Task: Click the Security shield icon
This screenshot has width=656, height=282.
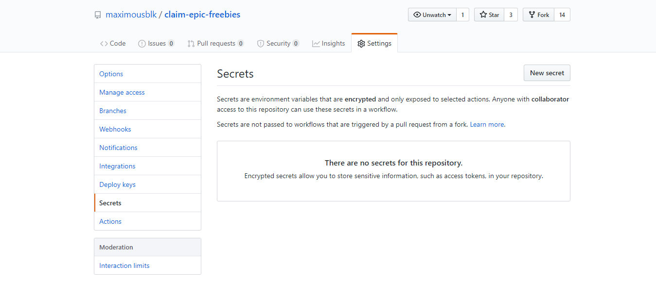Action: [x=261, y=44]
